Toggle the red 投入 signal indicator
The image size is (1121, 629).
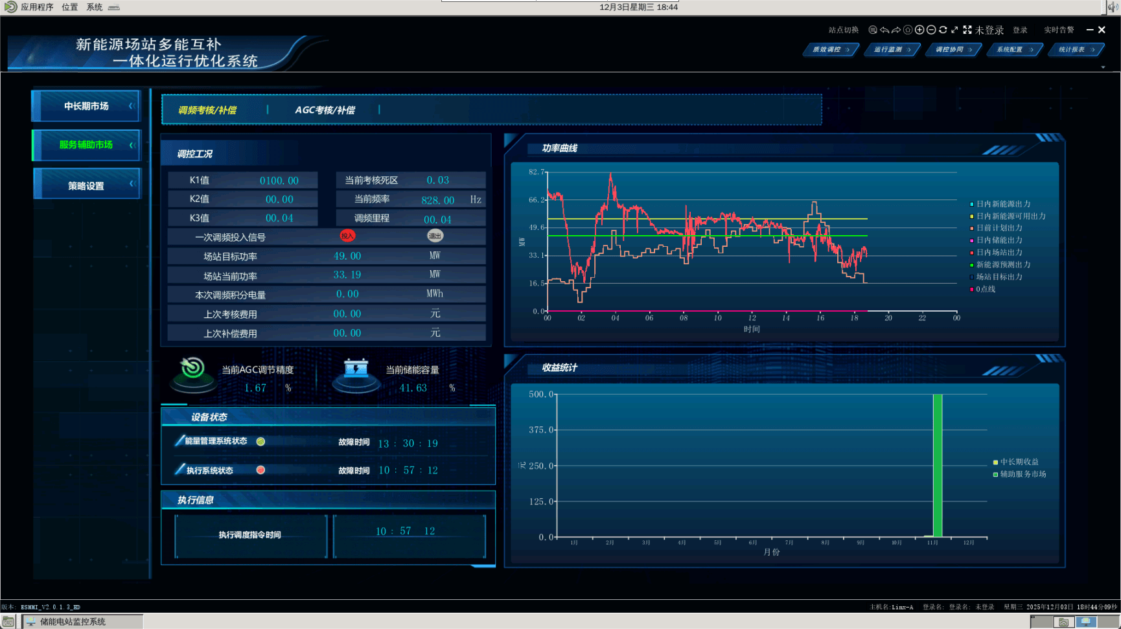click(x=347, y=236)
